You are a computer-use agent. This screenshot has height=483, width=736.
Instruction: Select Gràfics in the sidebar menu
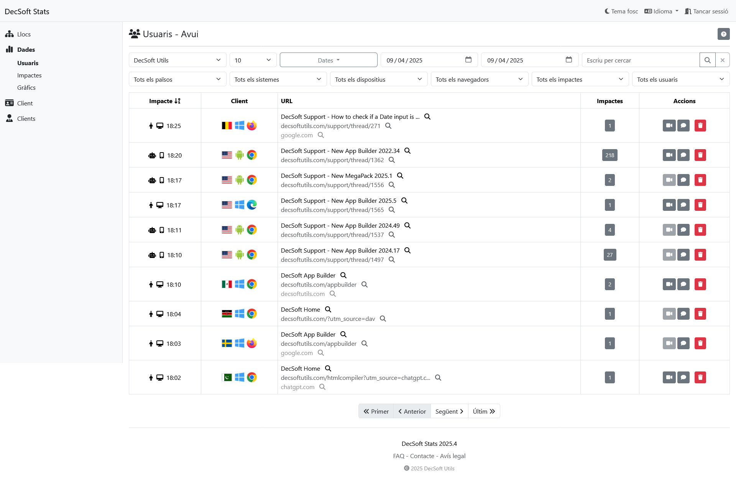pyautogui.click(x=26, y=87)
